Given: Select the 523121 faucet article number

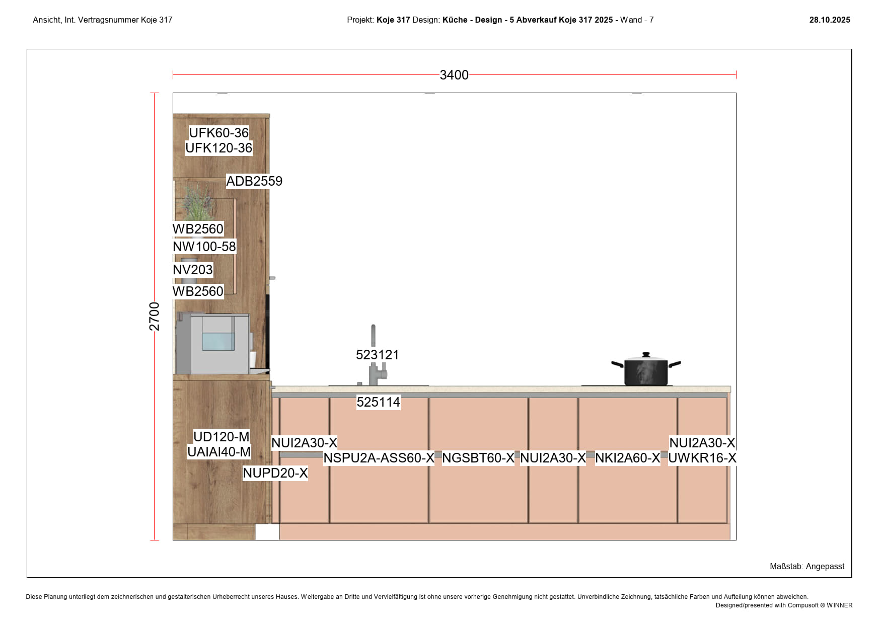Looking at the screenshot, I should [x=377, y=355].
